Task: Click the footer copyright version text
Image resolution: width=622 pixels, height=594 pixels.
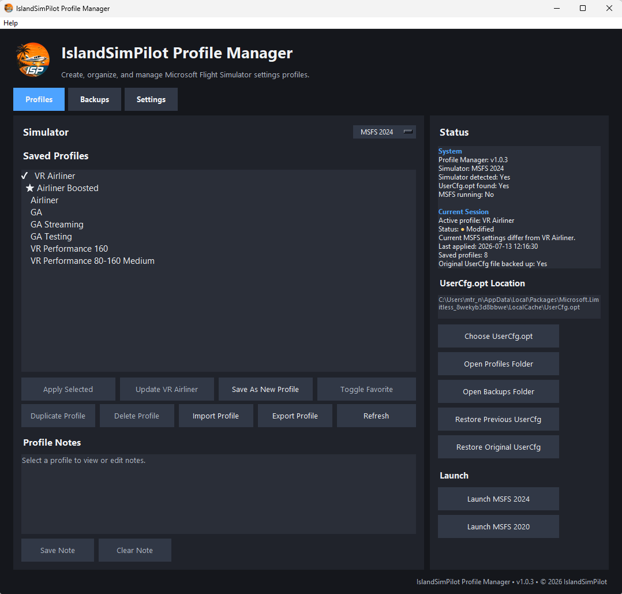Action: [x=511, y=582]
